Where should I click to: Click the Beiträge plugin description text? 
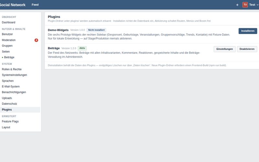(124, 55)
